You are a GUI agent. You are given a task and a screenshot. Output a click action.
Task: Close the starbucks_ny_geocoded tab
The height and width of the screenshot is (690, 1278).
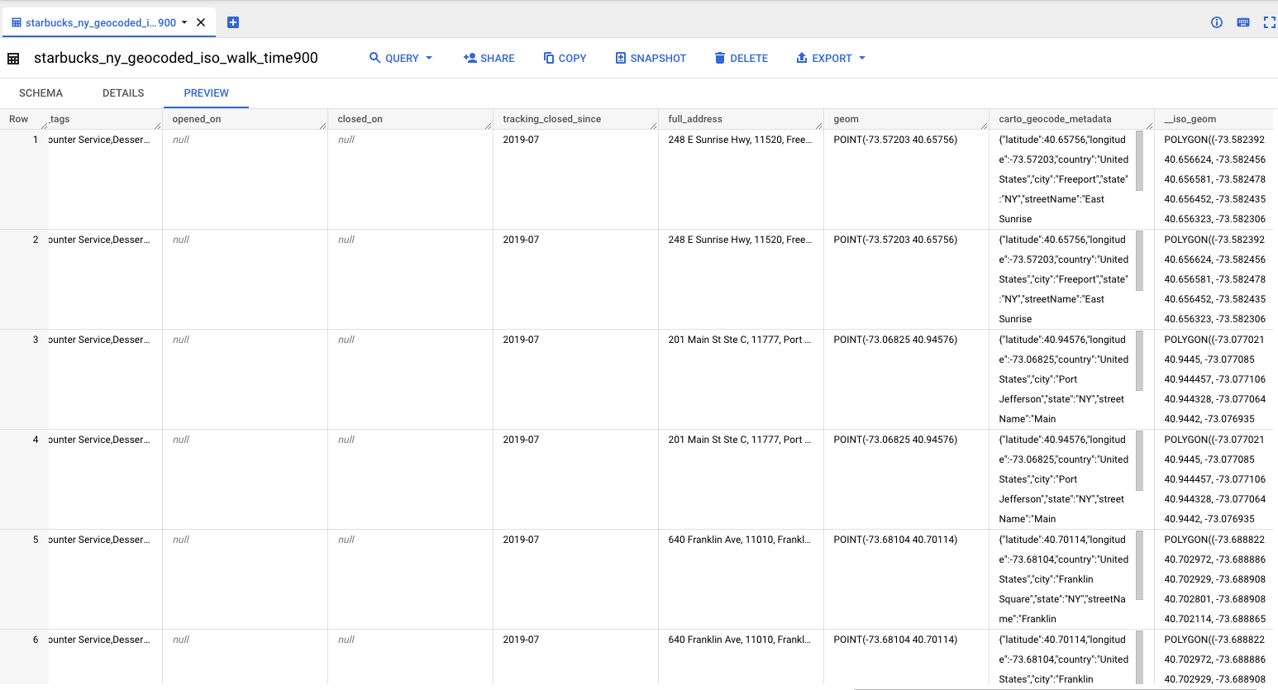[201, 22]
